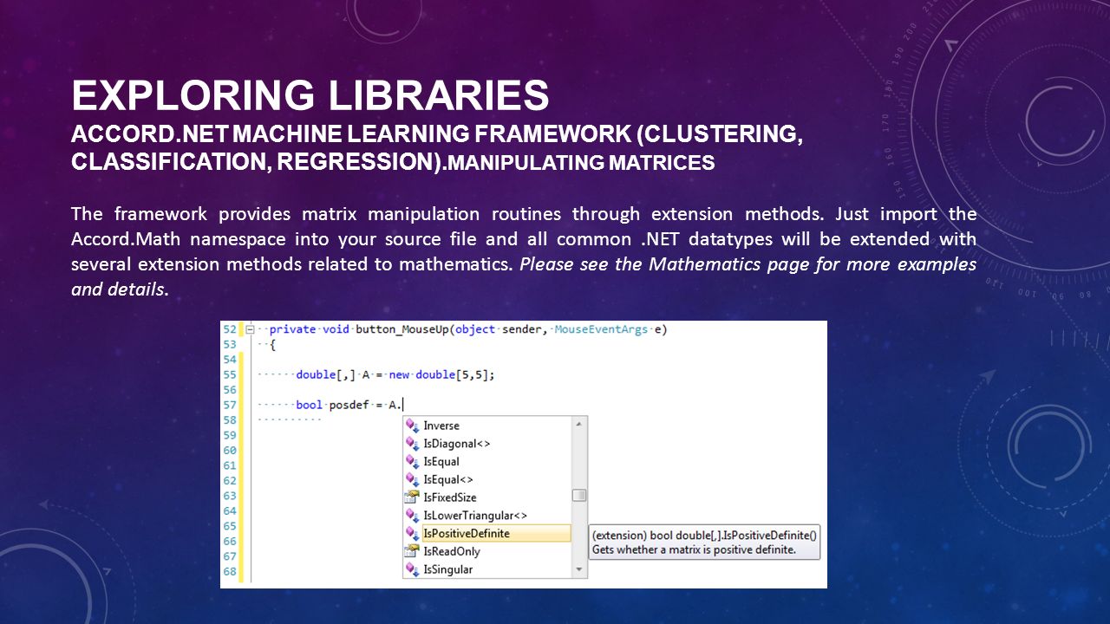
Task: Select IsSingular in the completion list
Action: click(x=448, y=569)
